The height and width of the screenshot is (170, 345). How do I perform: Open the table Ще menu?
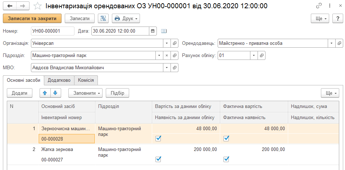330,93
